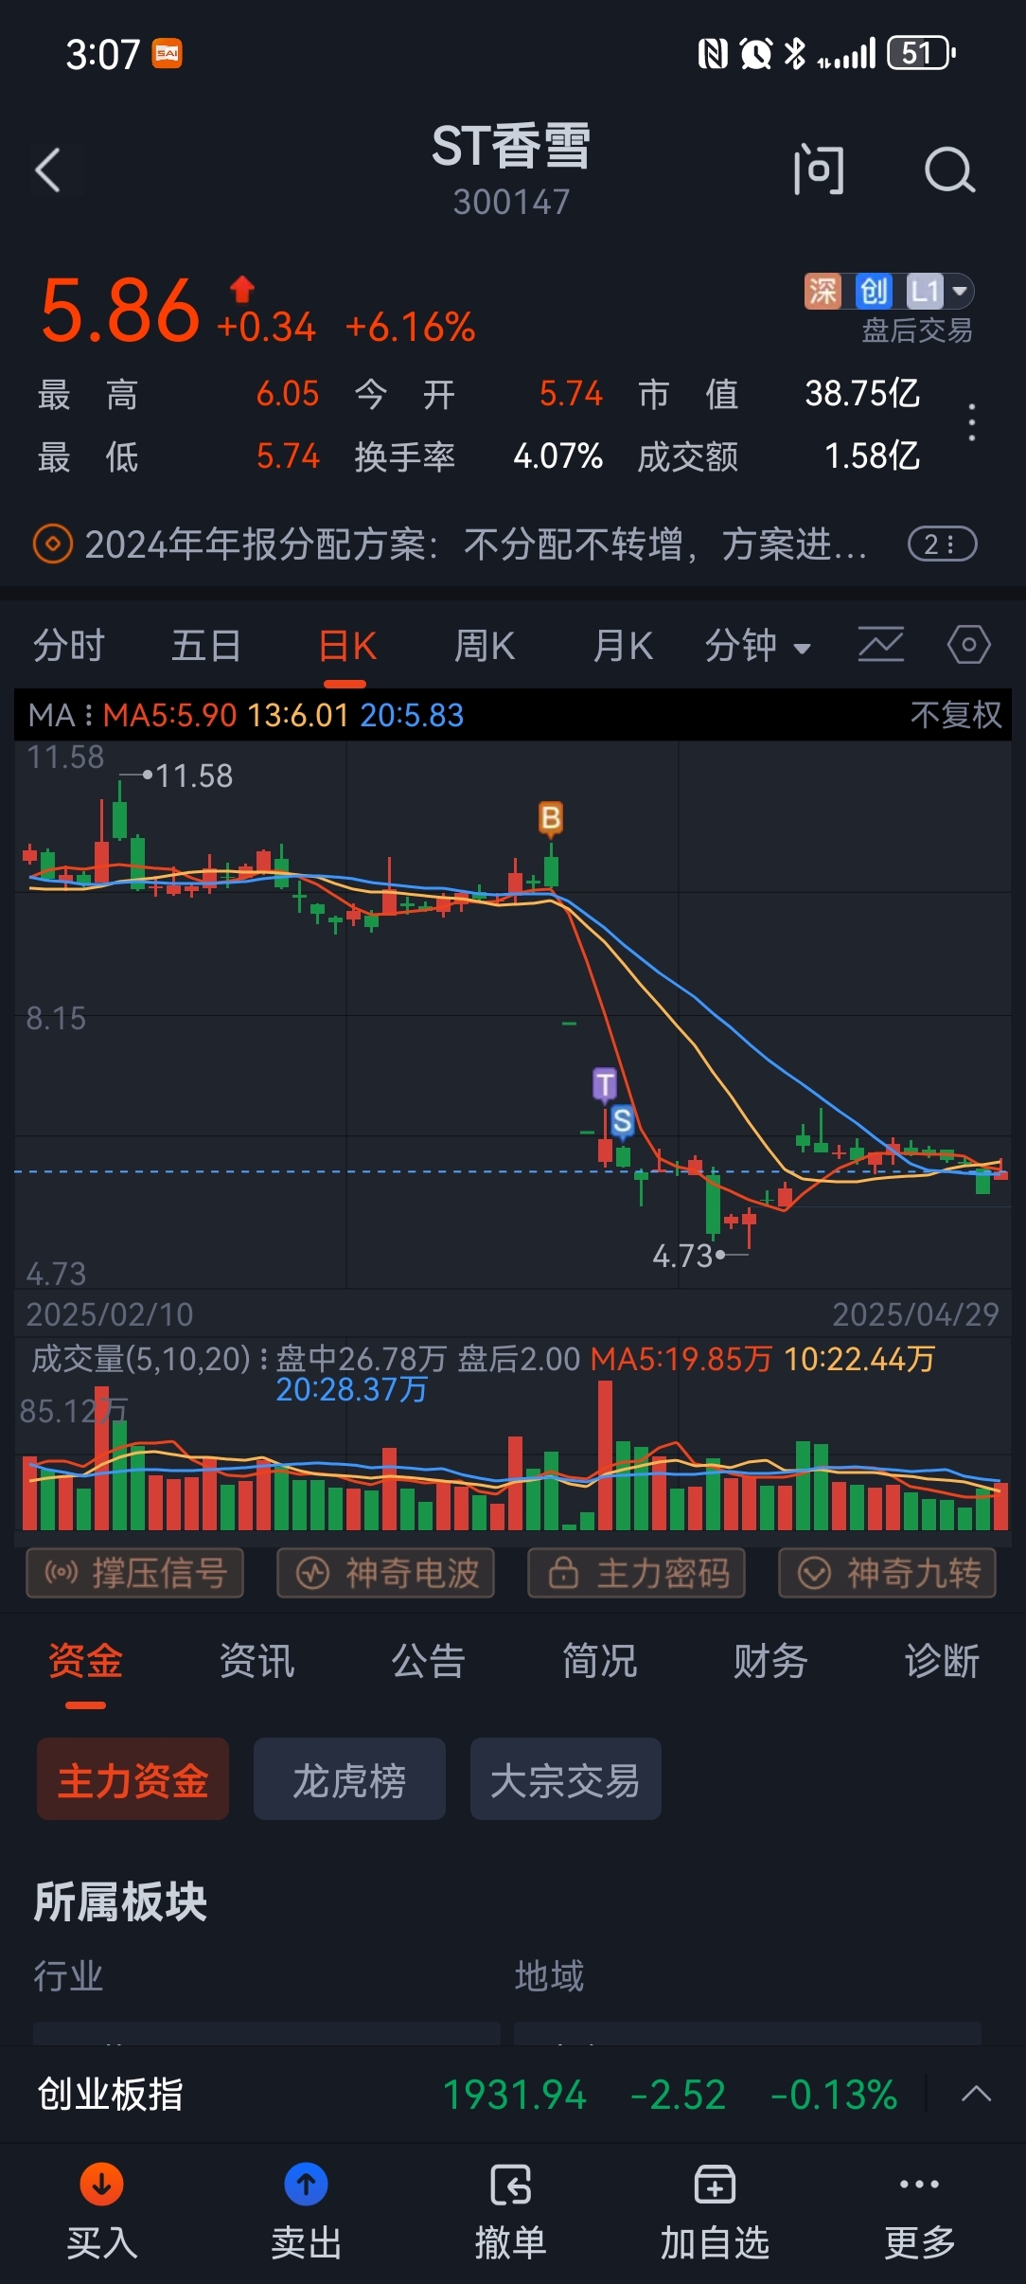Open the 简况 tab
1026x2284 pixels.
pyautogui.click(x=599, y=1661)
